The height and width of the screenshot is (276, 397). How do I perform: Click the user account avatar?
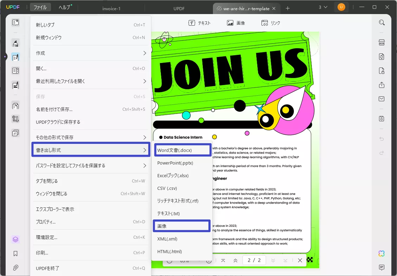click(341, 7)
